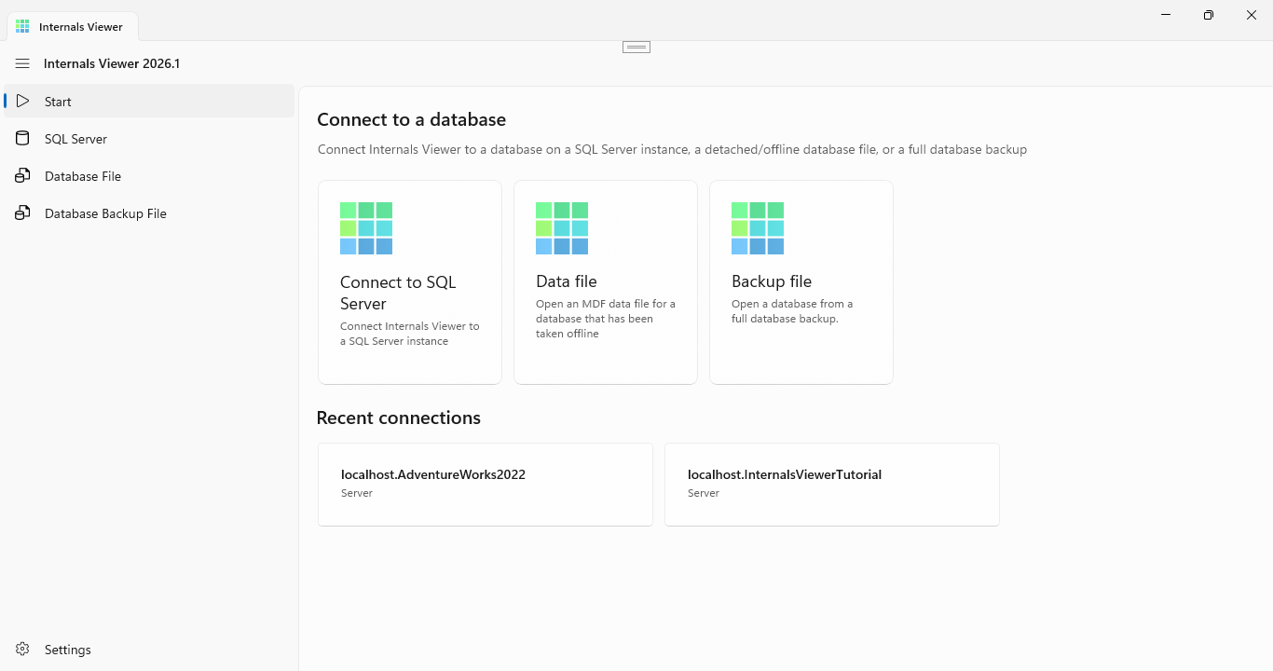The width and height of the screenshot is (1273, 671).
Task: Click 'Open a database from a full database backup' text
Action: pyautogui.click(x=792, y=311)
